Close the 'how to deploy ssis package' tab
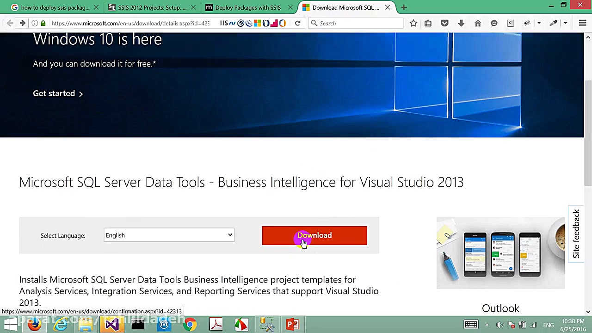 coord(96,7)
